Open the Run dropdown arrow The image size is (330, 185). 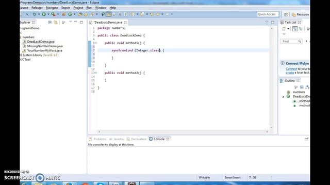coord(48,14)
